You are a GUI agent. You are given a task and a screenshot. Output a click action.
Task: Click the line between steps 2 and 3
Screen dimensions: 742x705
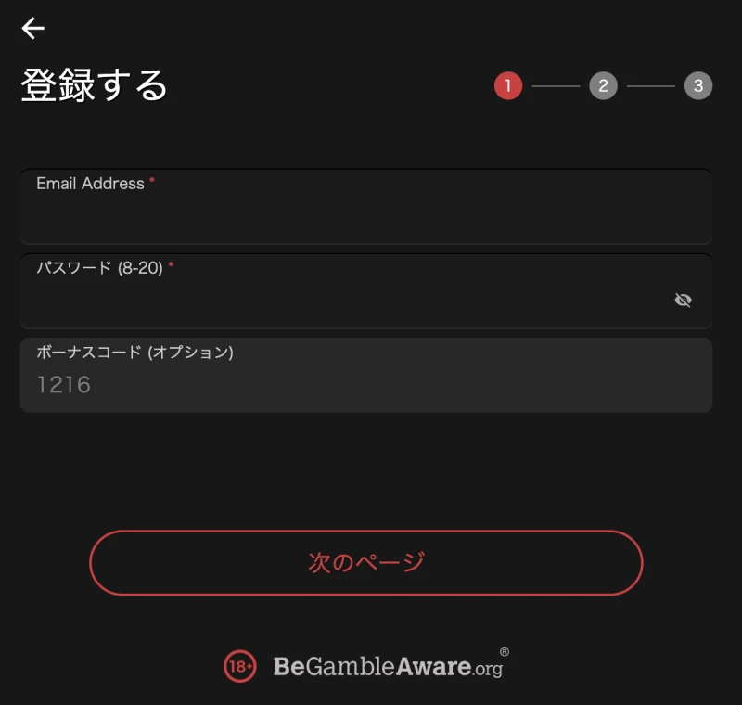pos(651,86)
